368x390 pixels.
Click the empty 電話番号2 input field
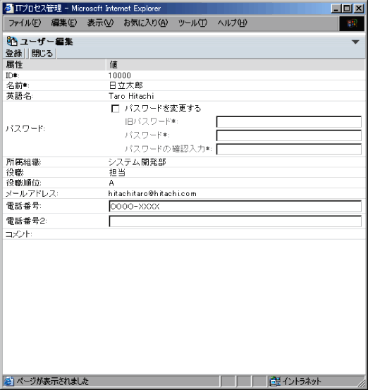tap(235, 221)
